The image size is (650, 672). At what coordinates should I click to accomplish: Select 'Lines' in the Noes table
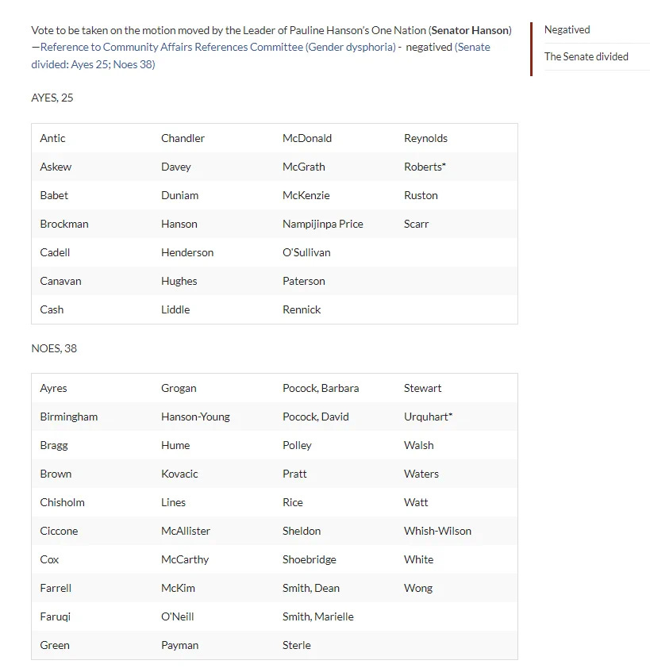tap(173, 503)
